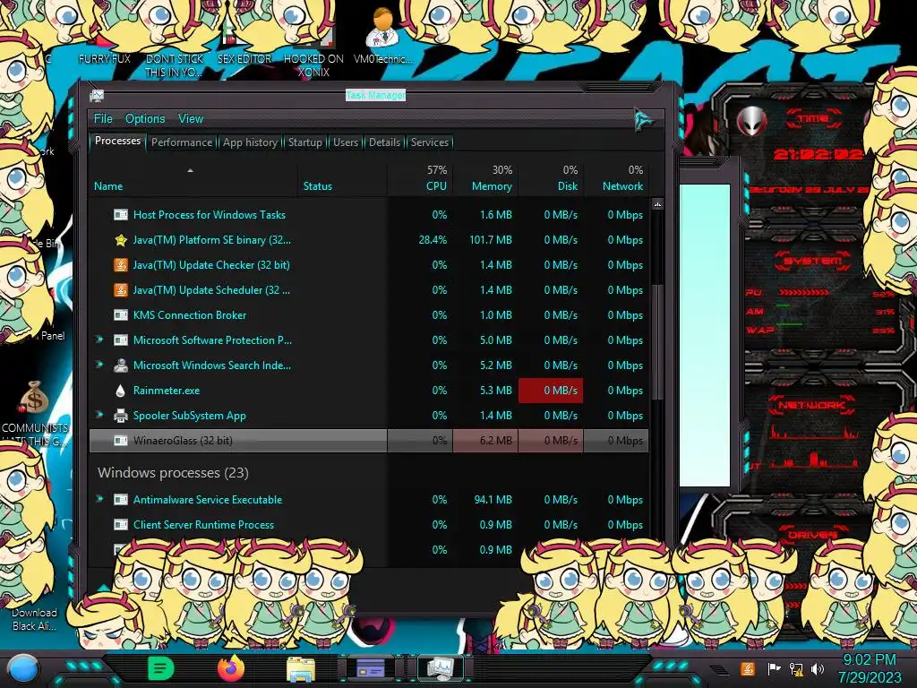Open File Explorer from the taskbar
This screenshot has height=688, width=917.
tap(301, 668)
